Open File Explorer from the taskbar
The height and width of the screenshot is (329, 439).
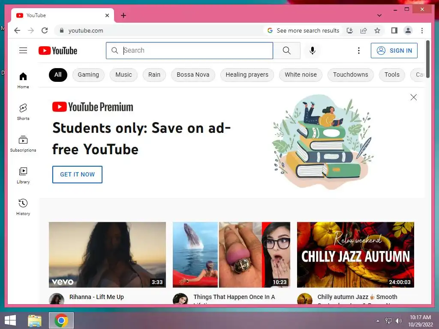coord(35,320)
